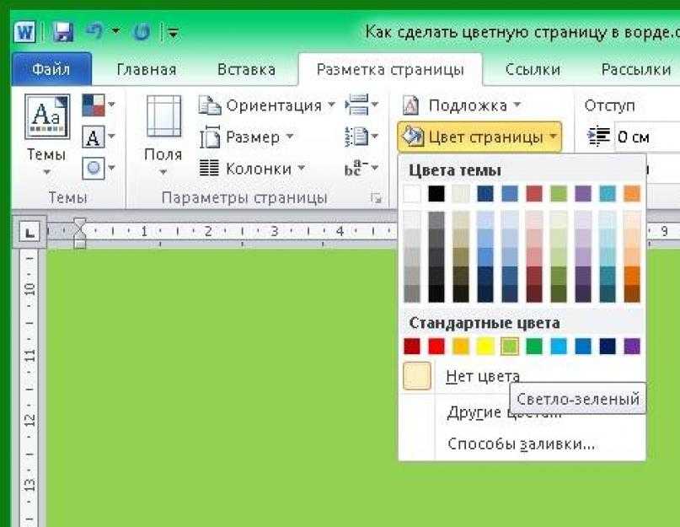Click the Нет цвета swatch box
Image resolution: width=680 pixels, height=527 pixels.
click(x=417, y=376)
